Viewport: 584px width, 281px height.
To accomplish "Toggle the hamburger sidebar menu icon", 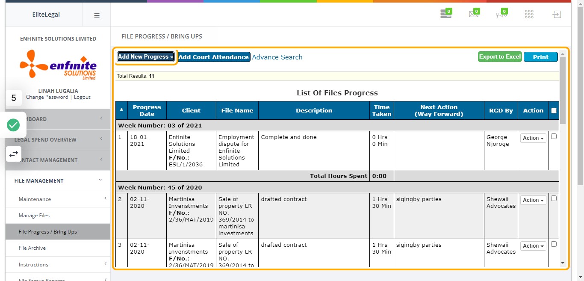I will (97, 15).
